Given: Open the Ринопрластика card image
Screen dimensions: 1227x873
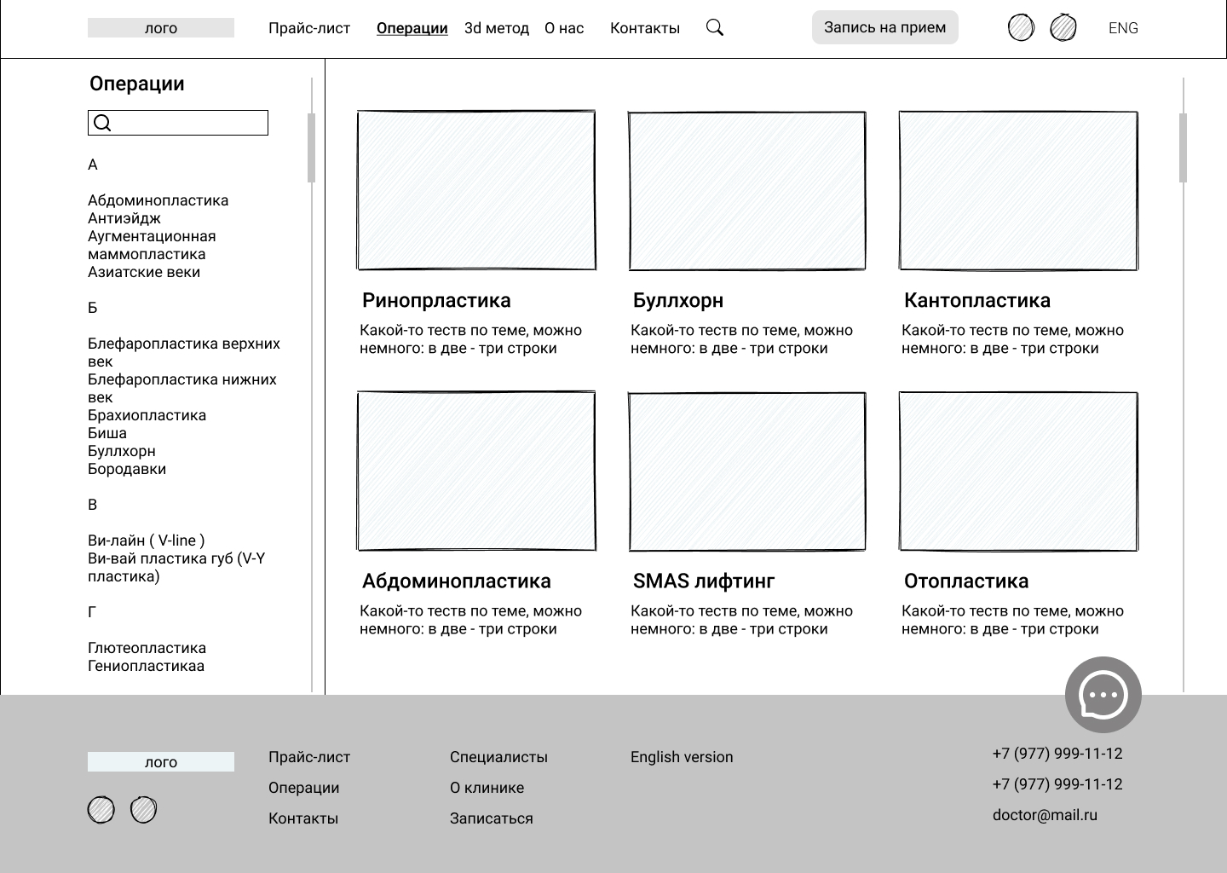Looking at the screenshot, I should 476,190.
